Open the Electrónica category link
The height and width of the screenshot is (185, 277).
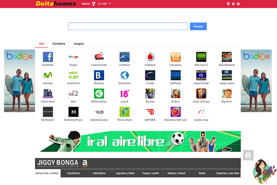[74, 173]
